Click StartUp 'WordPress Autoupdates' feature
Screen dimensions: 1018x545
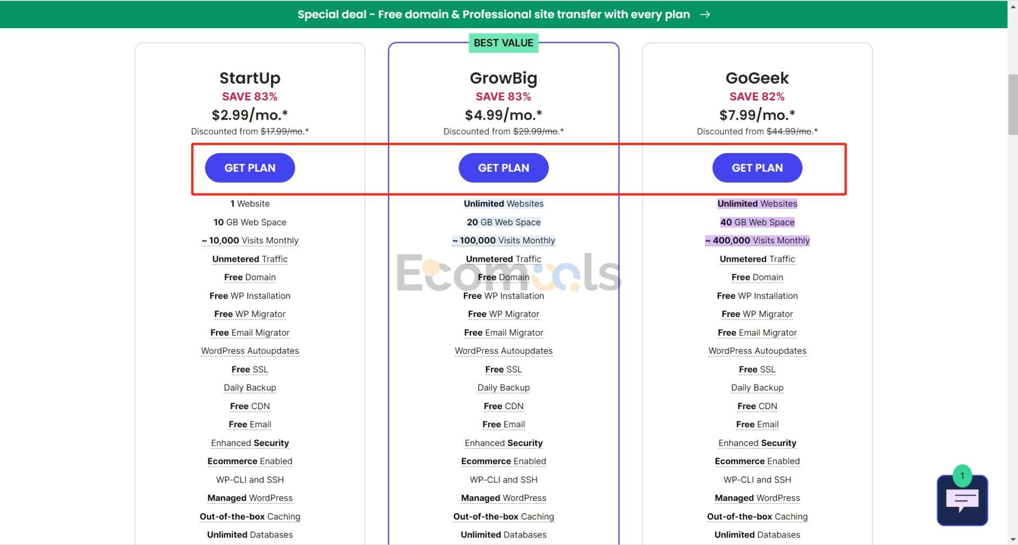[x=250, y=351]
